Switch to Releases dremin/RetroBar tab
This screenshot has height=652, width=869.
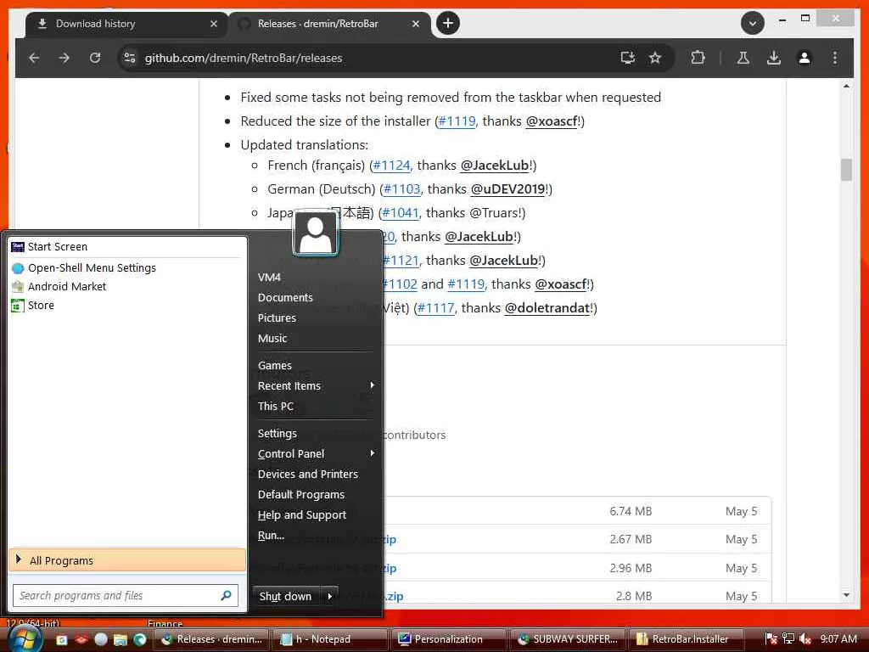coord(329,24)
